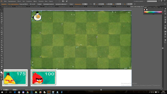Select the Rectangle tool
The width and height of the screenshot is (167, 94).
point(2,28)
